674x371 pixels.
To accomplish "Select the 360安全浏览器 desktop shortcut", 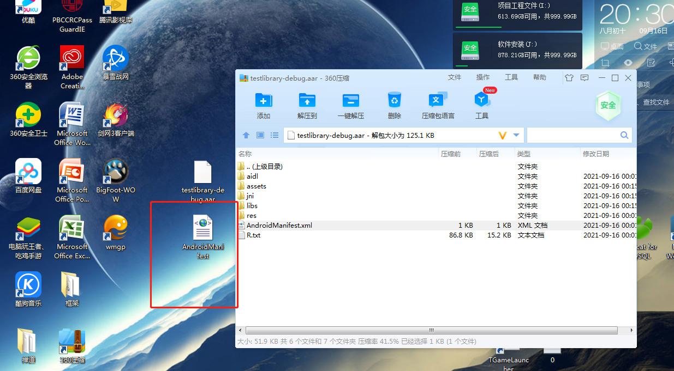I will [28, 66].
